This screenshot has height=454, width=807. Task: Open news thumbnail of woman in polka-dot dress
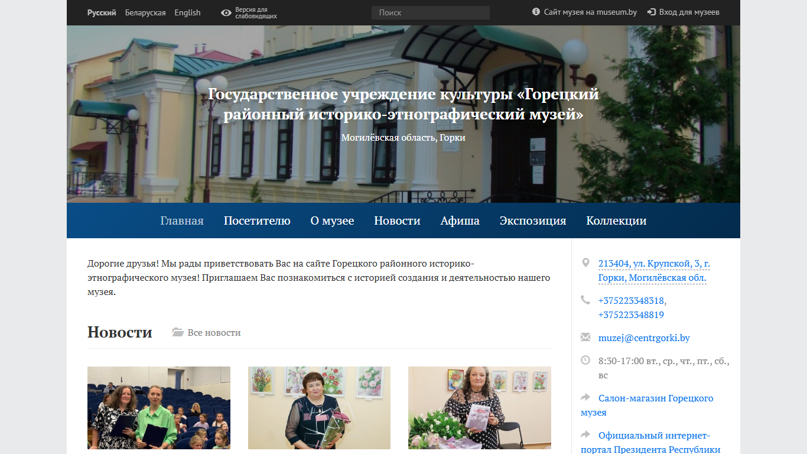click(x=480, y=408)
